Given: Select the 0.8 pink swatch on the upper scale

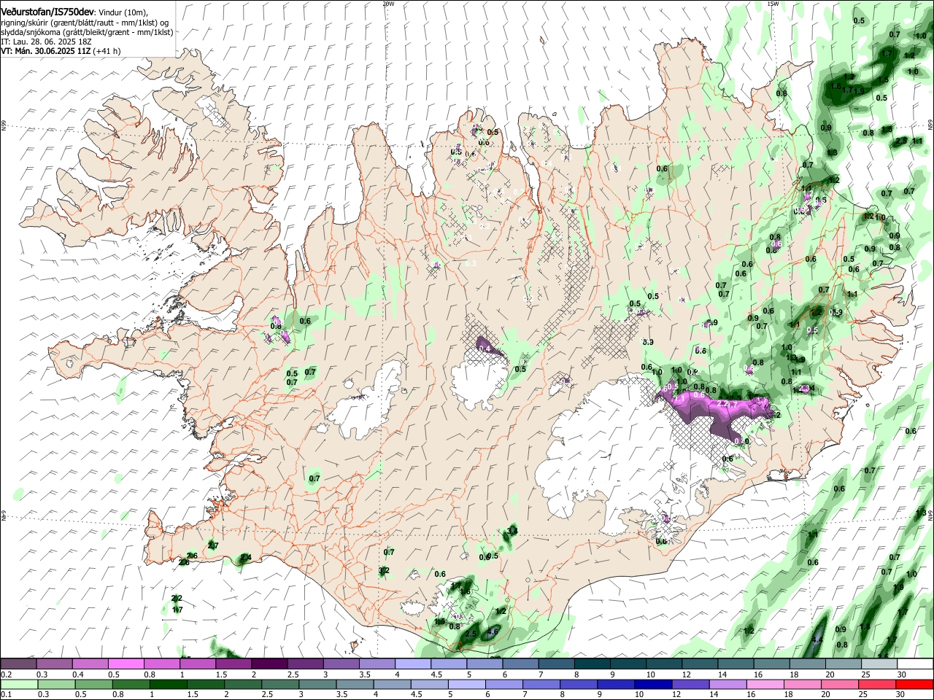Looking at the screenshot, I should [x=161, y=664].
